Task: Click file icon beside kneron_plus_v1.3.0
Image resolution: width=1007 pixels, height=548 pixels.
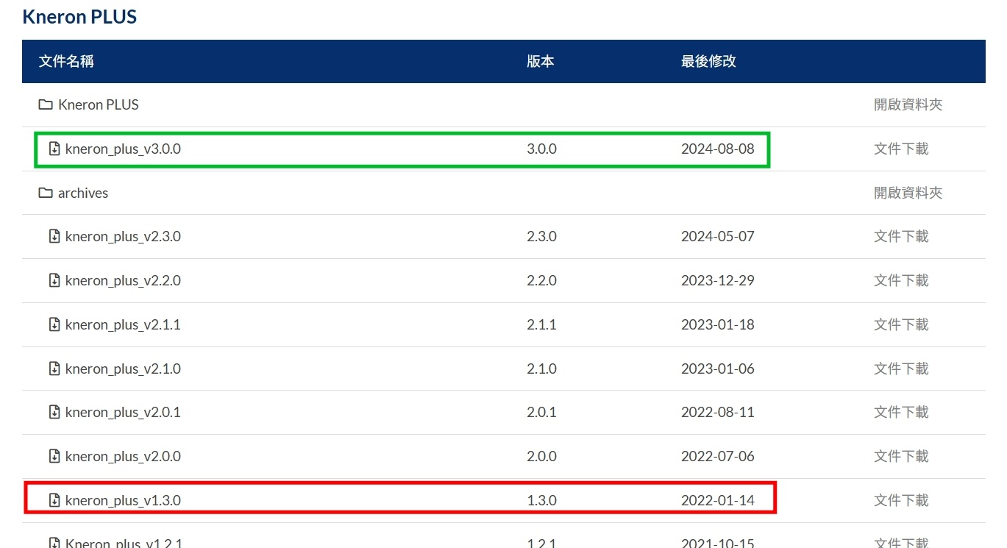Action: pyautogui.click(x=54, y=500)
